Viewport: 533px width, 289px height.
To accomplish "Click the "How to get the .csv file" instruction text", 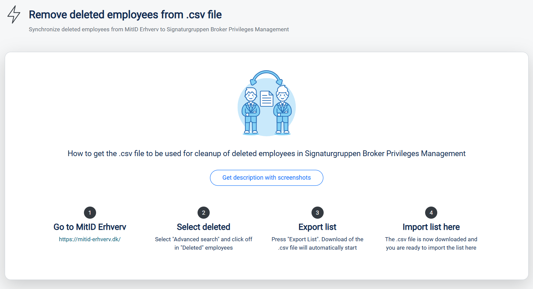I will coord(266,153).
